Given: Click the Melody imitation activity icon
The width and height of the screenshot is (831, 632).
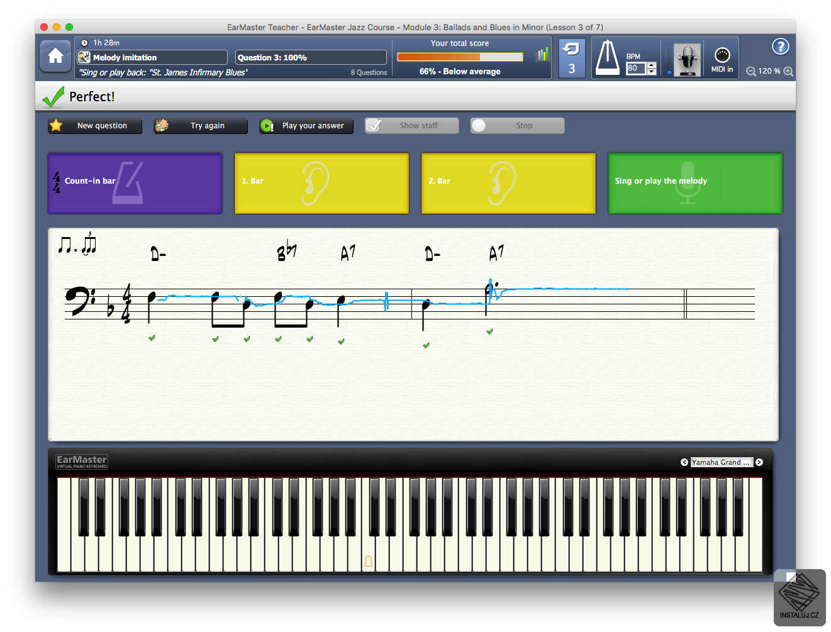Looking at the screenshot, I should point(84,57).
